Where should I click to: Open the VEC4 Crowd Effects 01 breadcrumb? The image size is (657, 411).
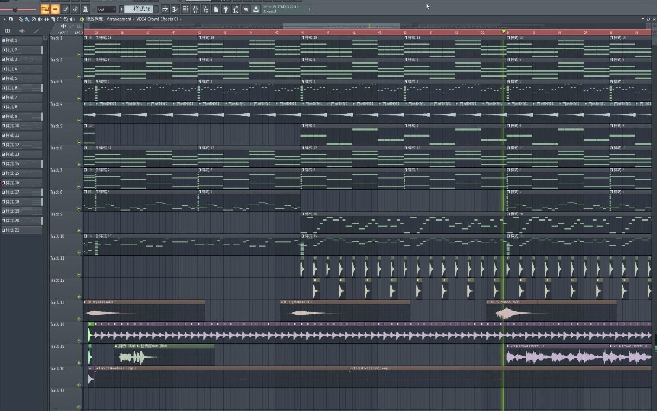157,19
